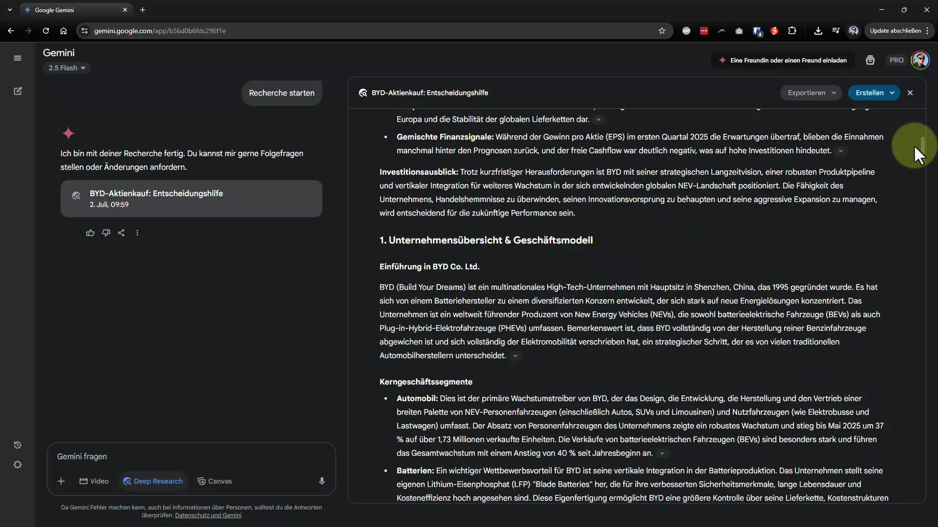Expand sources after 'Automobilherstellern unterscheidet.'
The height and width of the screenshot is (527, 938).
(515, 356)
